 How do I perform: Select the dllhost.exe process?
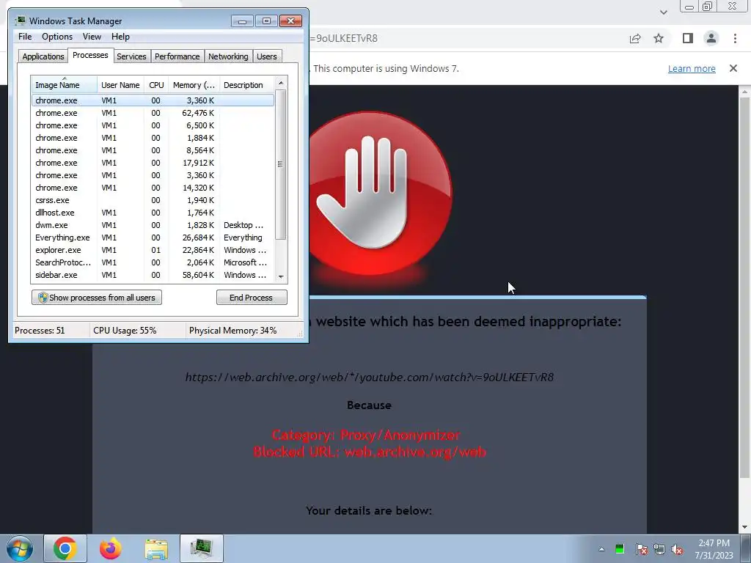tap(153, 213)
